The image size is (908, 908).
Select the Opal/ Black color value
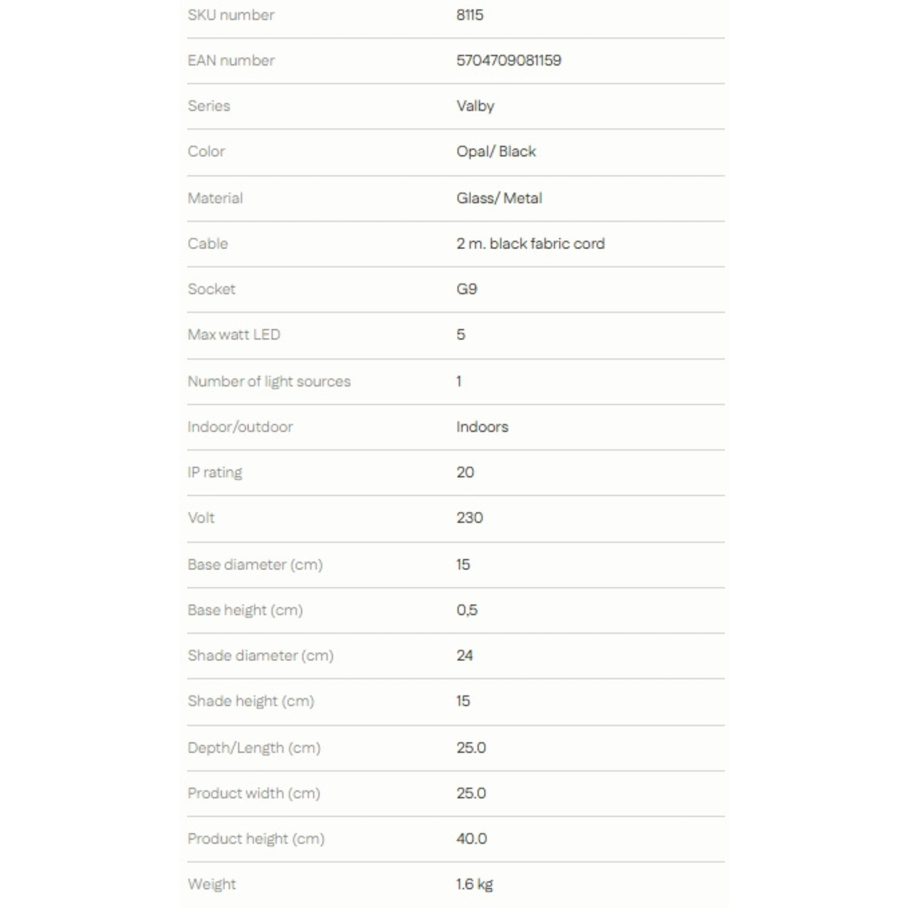click(x=496, y=151)
